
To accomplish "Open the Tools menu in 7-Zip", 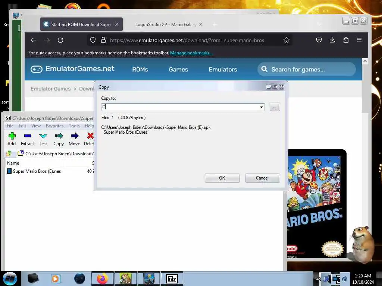I will (x=74, y=126).
